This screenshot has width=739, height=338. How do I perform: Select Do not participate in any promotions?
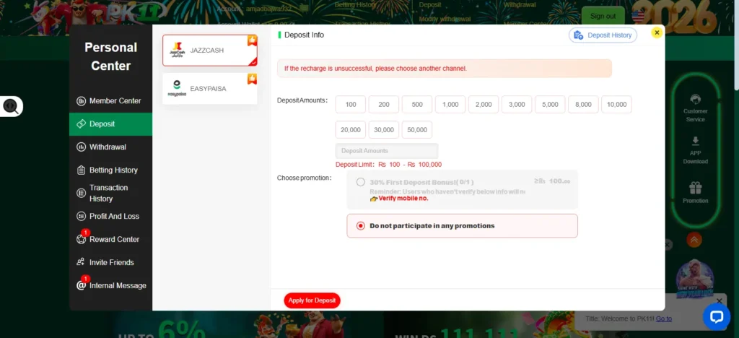pyautogui.click(x=462, y=226)
